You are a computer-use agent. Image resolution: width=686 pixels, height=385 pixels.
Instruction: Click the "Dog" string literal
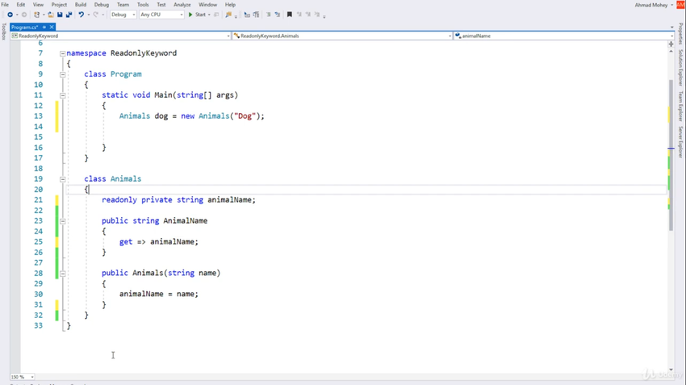click(245, 116)
